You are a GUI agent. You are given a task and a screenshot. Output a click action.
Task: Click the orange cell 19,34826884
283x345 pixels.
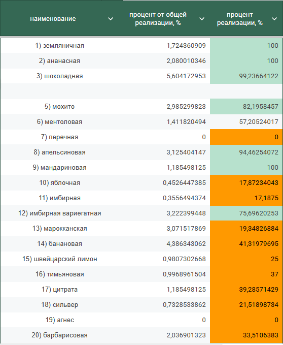[246, 228]
